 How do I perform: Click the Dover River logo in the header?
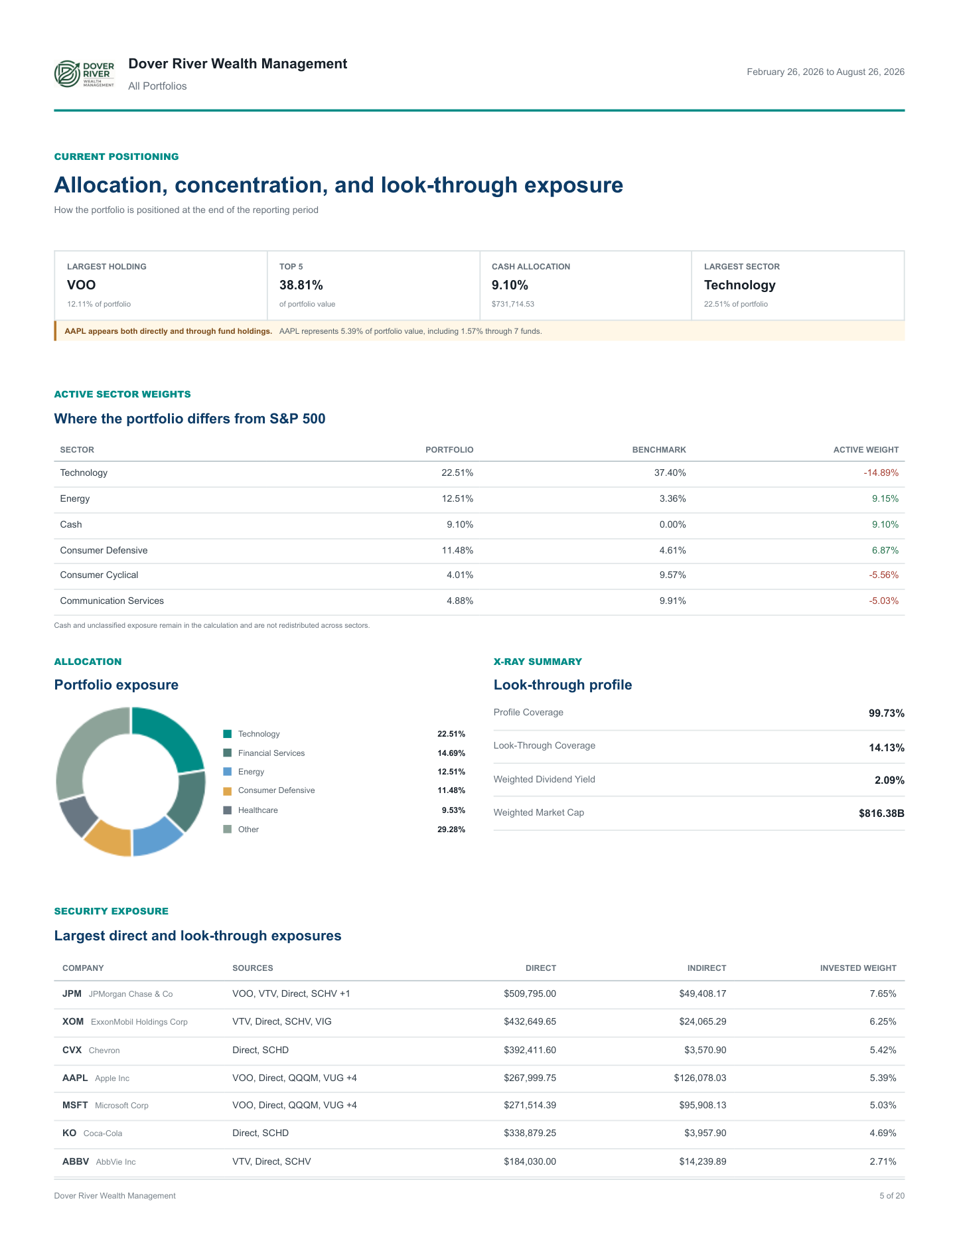click(84, 74)
